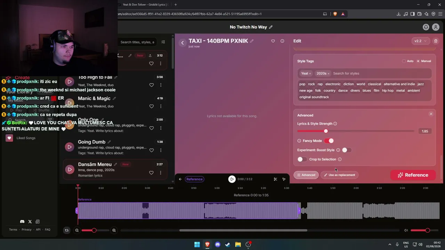
Task: Open more options for Going Dumb
Action: pos(161,150)
